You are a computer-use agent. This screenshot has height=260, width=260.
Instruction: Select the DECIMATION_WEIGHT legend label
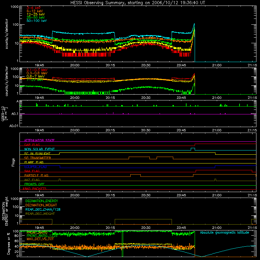click(x=41, y=205)
